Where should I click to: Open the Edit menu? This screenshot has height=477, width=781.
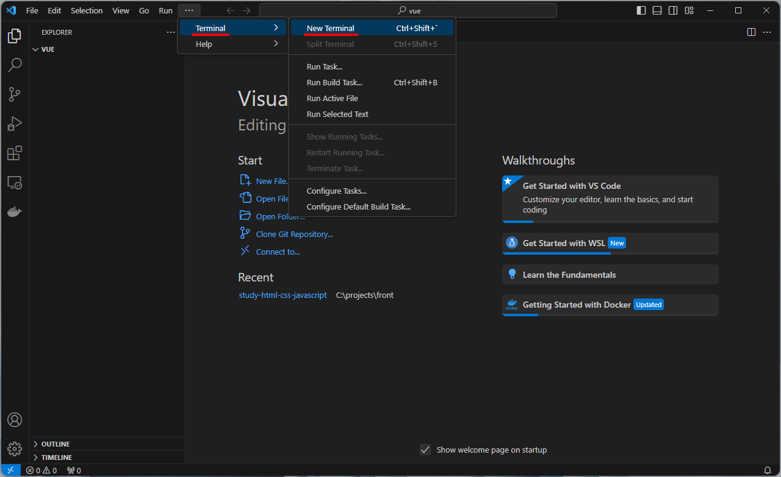click(x=54, y=10)
